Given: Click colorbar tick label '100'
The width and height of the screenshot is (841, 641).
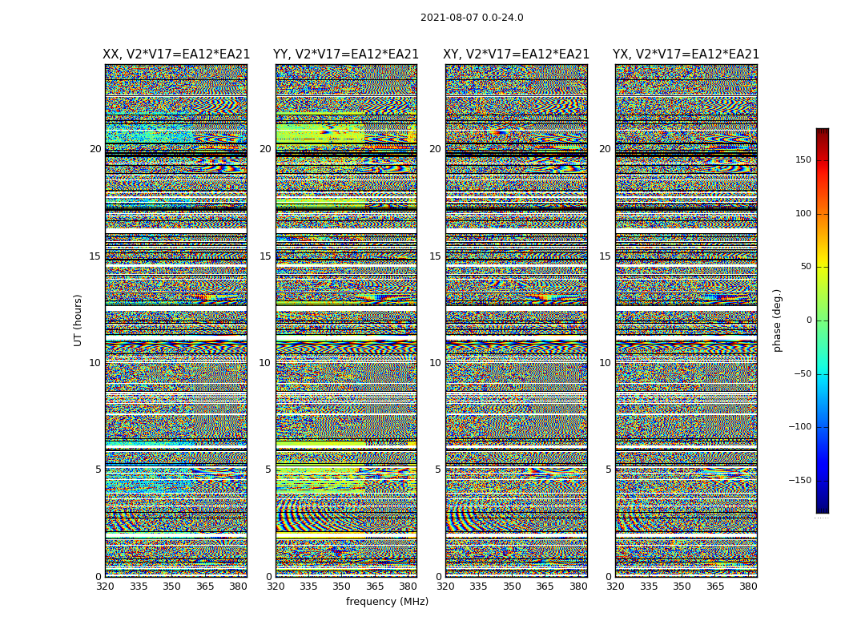Looking at the screenshot, I should coord(803,213).
